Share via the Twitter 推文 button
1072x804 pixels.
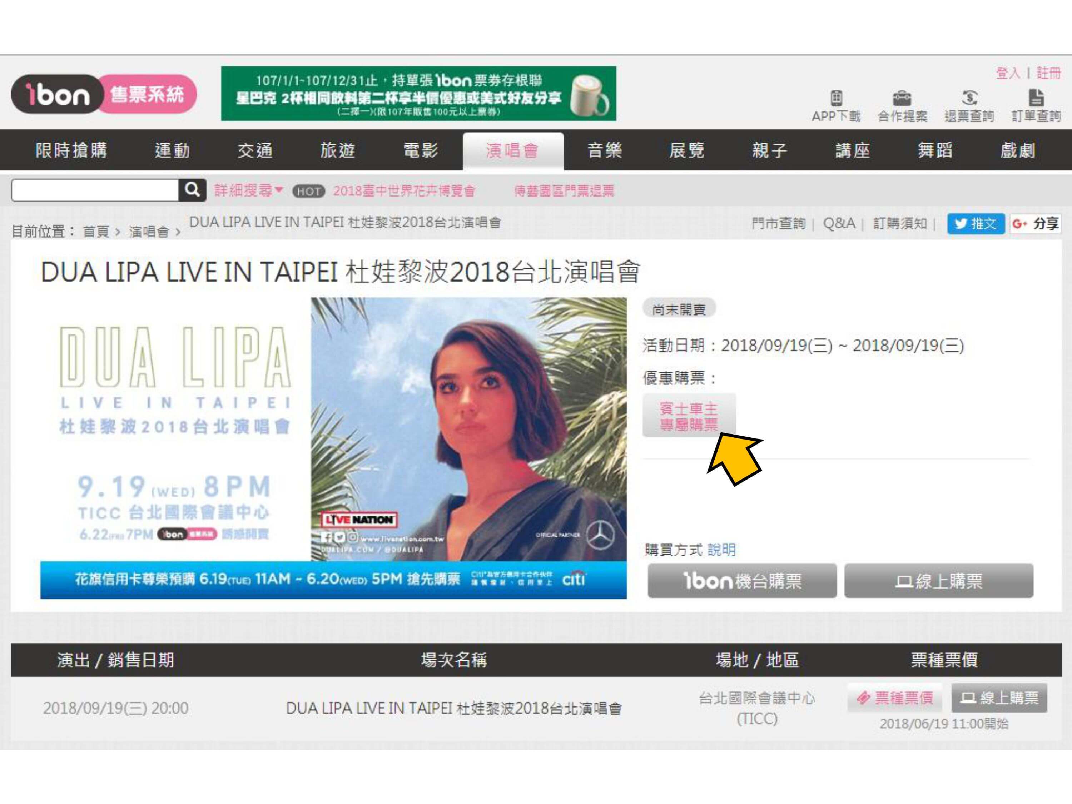(976, 223)
